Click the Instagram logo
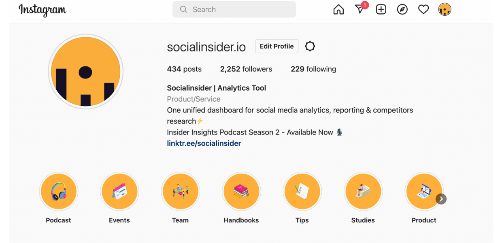This screenshot has height=243, width=502. [x=43, y=10]
